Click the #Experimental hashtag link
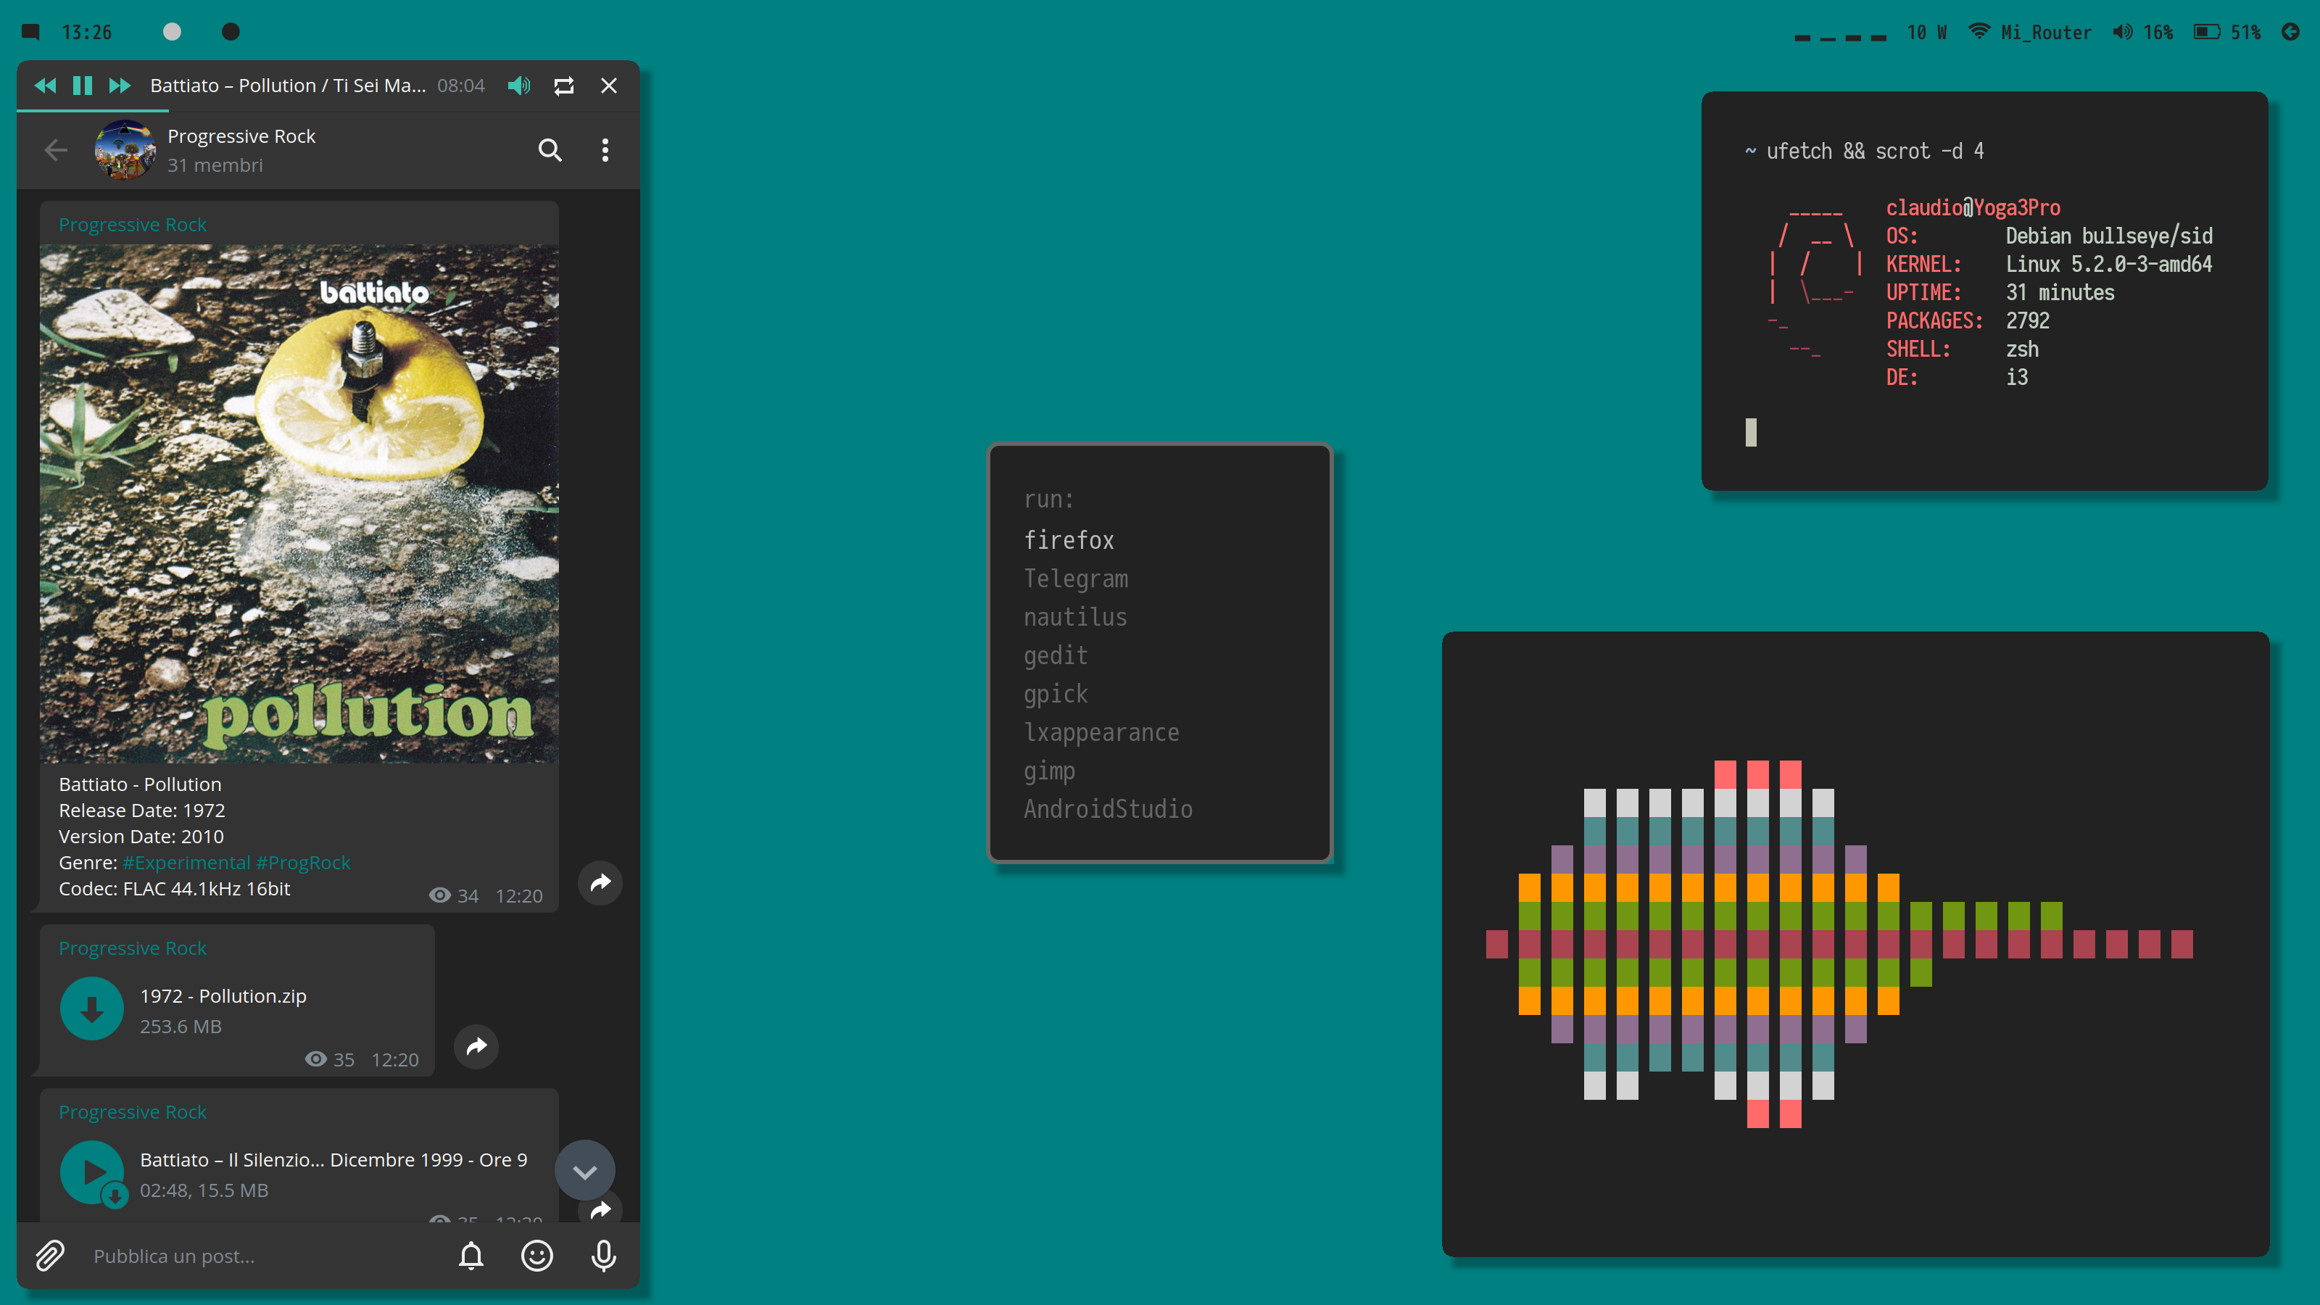 186,863
